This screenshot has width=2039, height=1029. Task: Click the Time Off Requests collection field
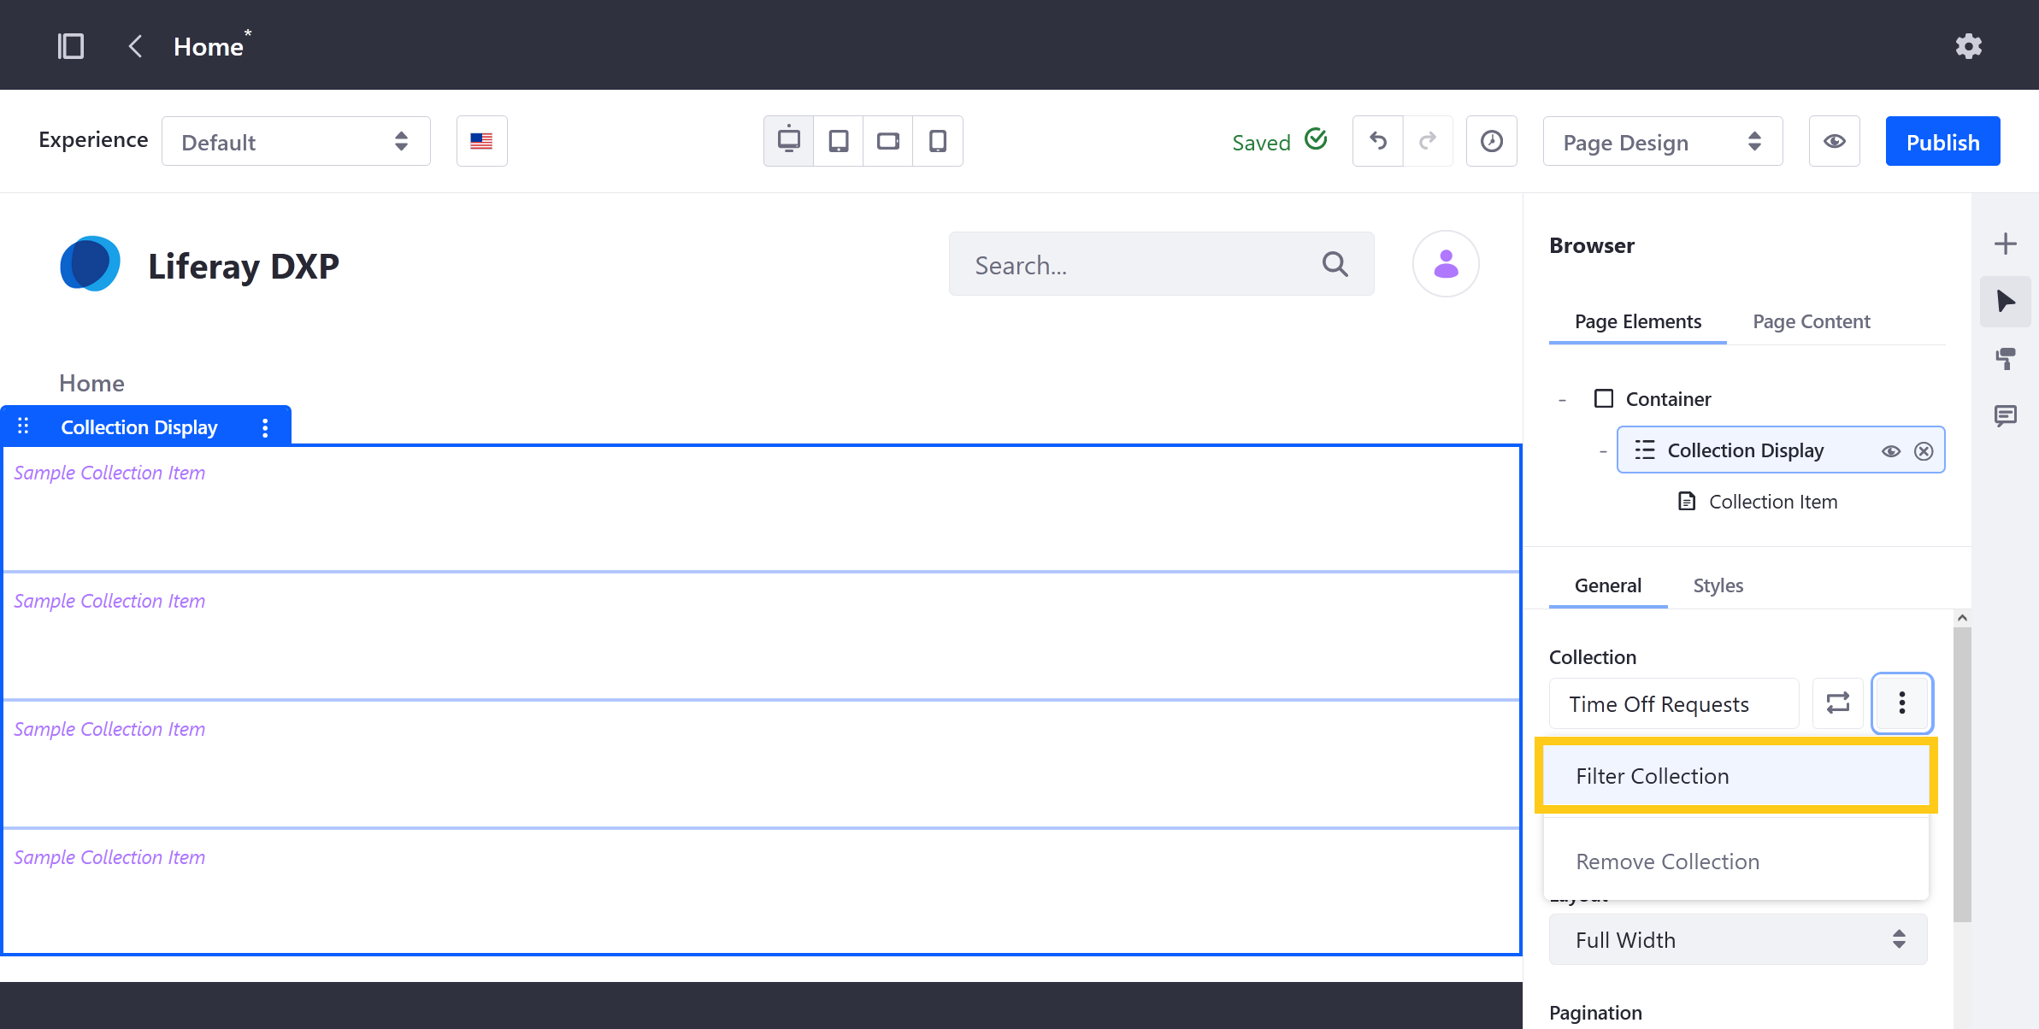[1674, 703]
